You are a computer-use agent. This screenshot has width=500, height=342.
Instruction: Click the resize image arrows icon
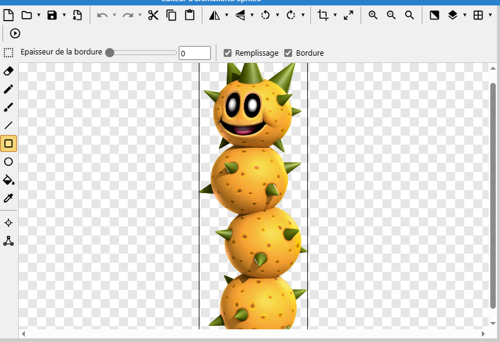pos(348,15)
